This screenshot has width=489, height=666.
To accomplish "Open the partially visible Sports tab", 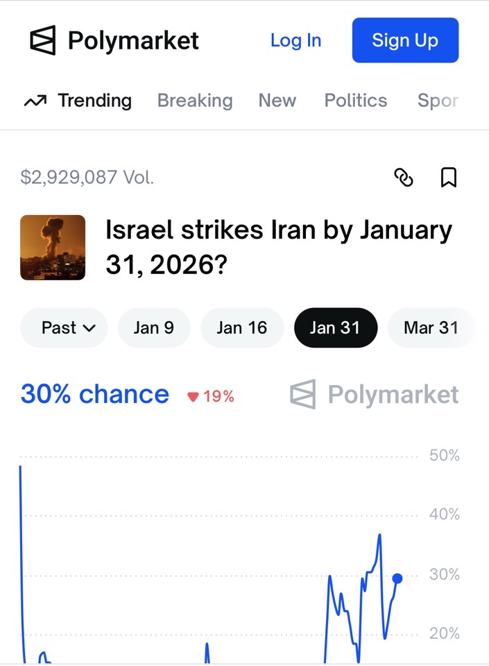I will [x=438, y=101].
